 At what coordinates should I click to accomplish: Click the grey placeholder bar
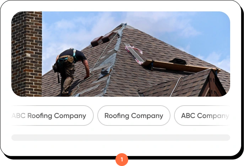coord(121,138)
